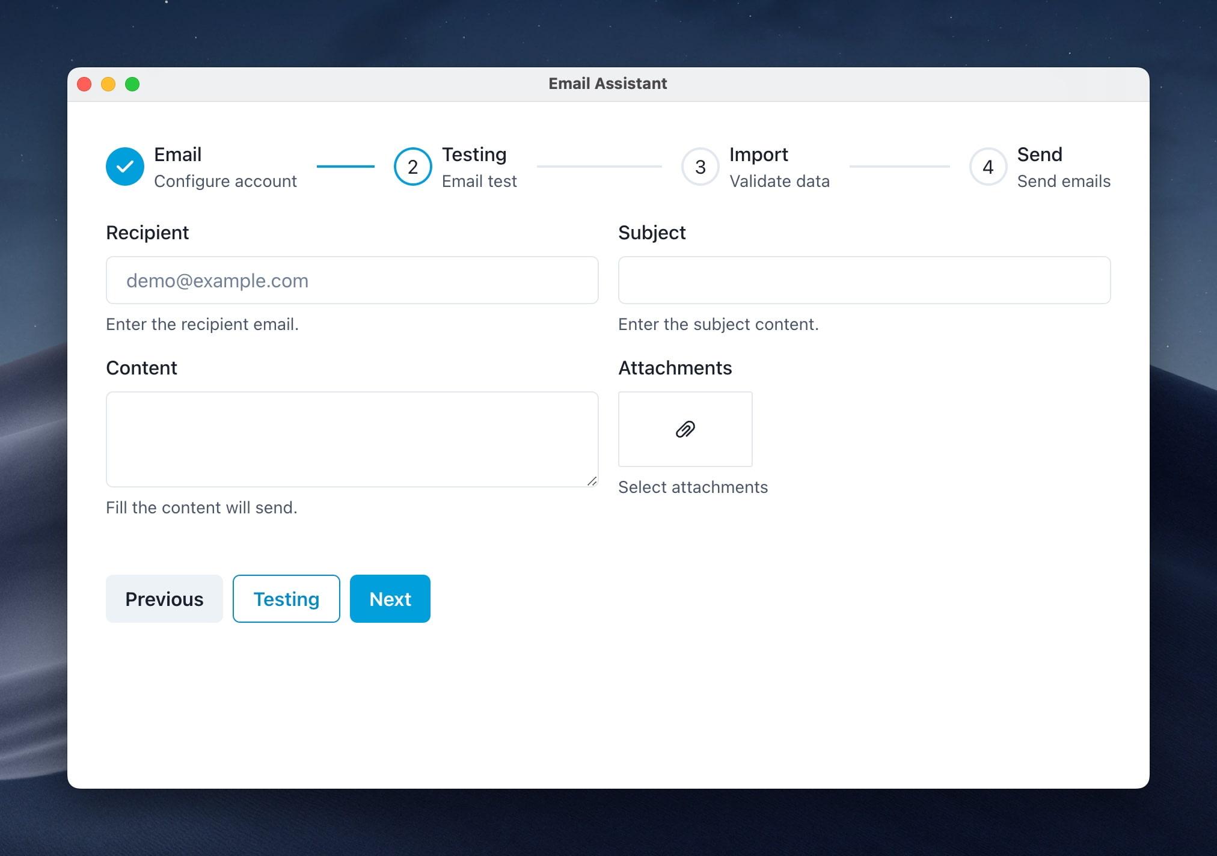Click the completed Email step checkmark

pyautogui.click(x=125, y=167)
